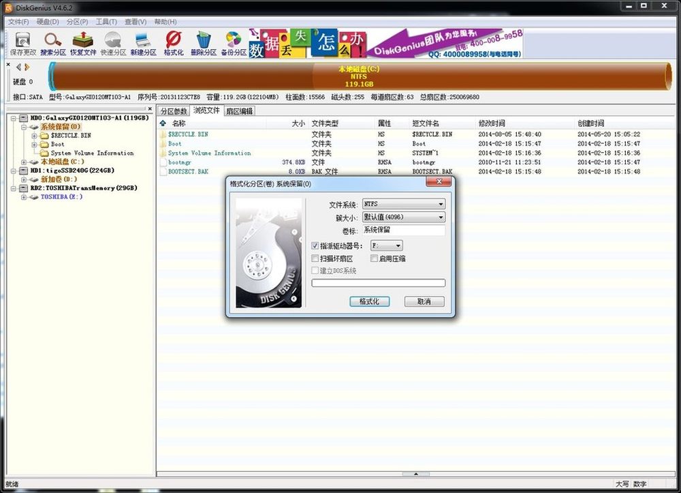Viewport: 681px width, 493px height.
Task: Click System Volume Information folder icon in tree
Action: [44, 153]
